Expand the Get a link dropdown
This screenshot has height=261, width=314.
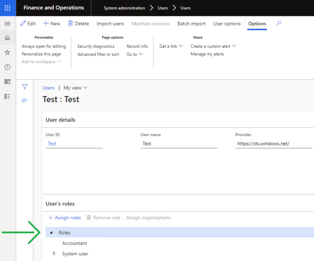click(x=171, y=46)
